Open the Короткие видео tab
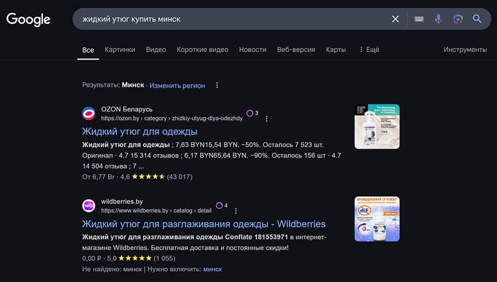This screenshot has width=497, height=282. (x=202, y=50)
